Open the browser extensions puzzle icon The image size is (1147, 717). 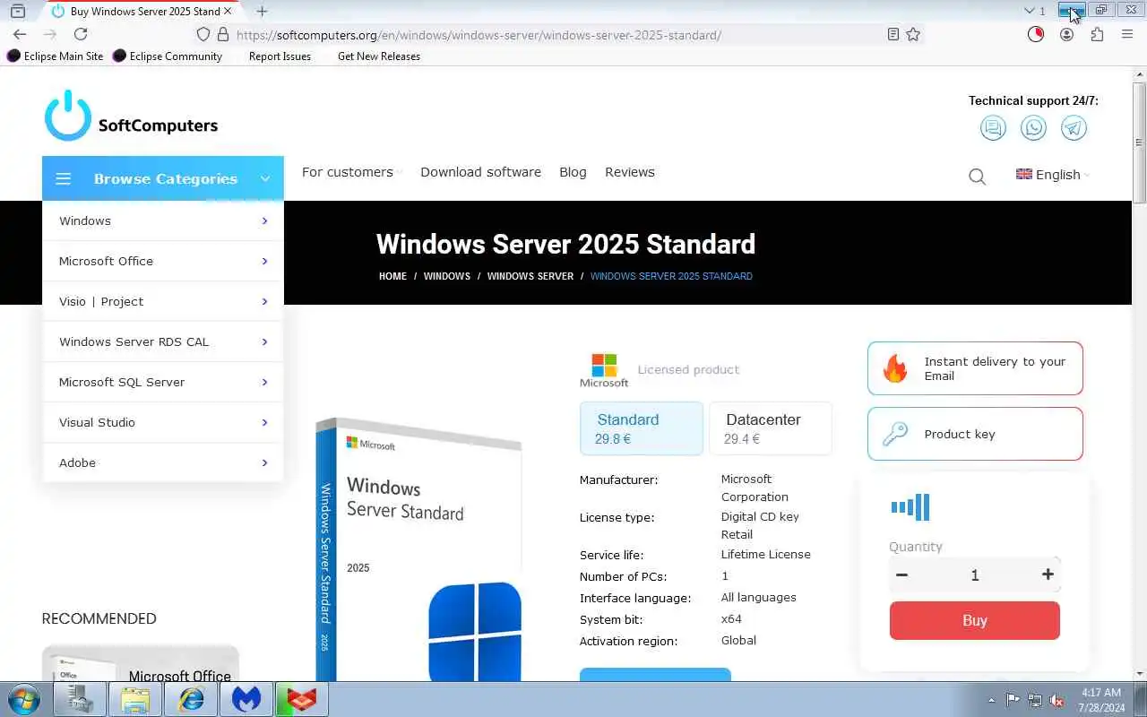(1097, 34)
